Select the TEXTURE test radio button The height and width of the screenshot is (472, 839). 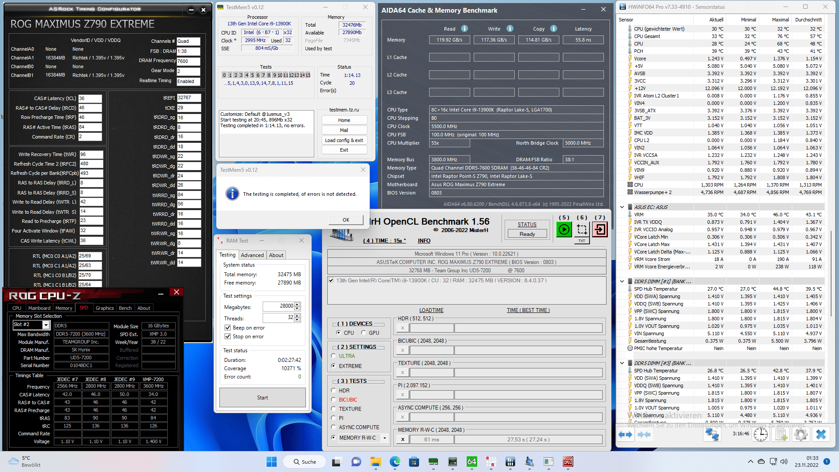click(x=334, y=409)
